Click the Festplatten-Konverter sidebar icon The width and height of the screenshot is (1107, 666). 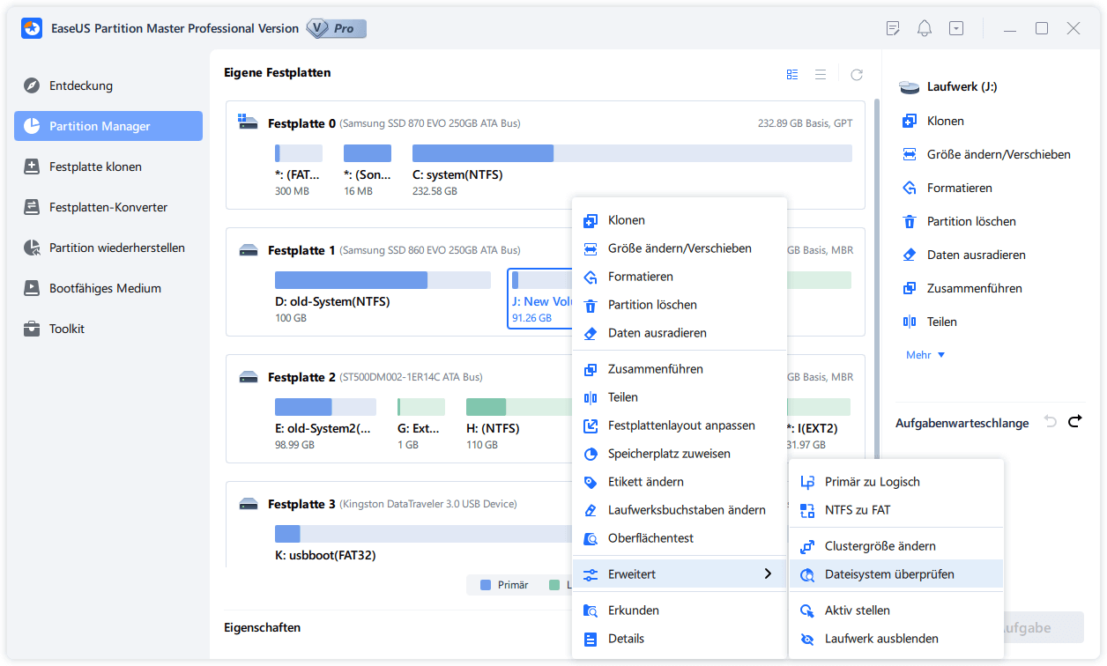(32, 207)
